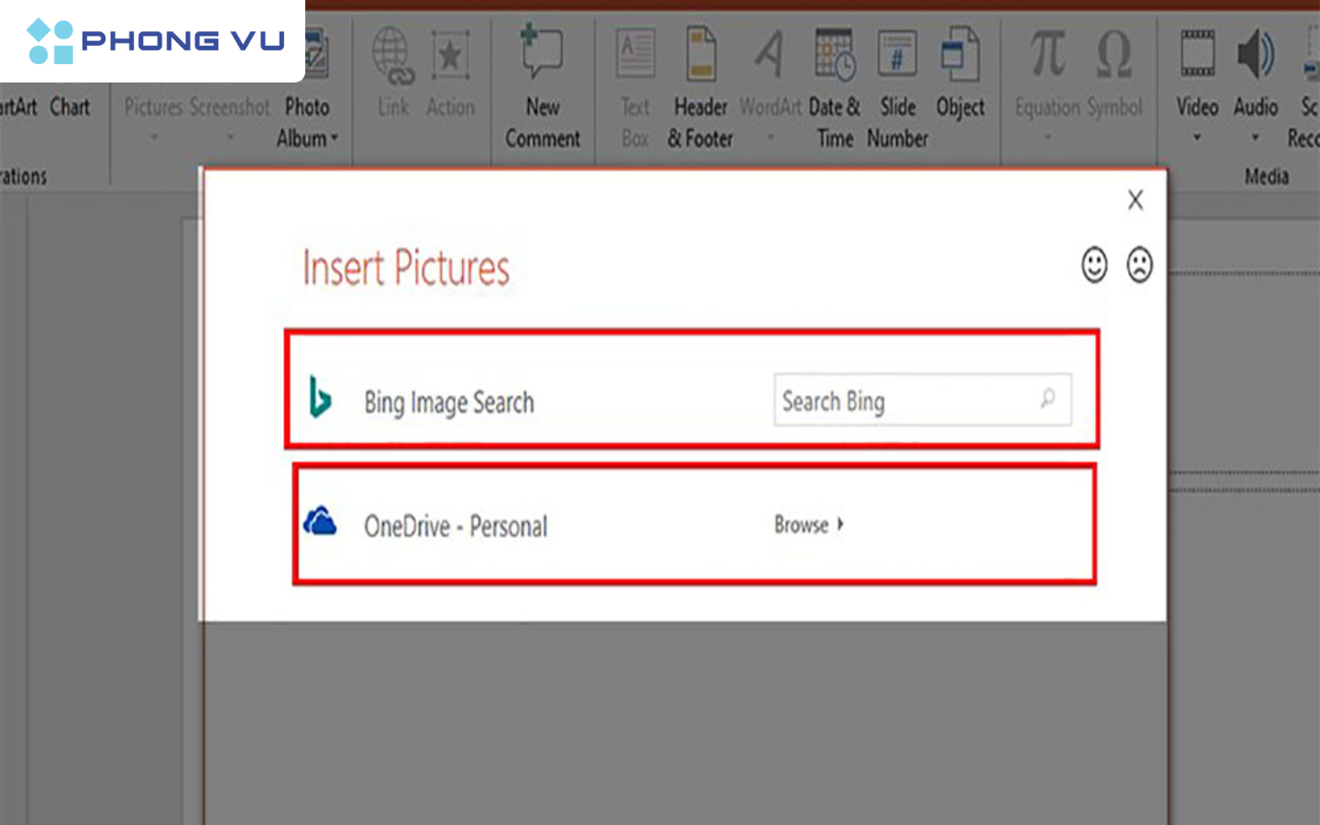
Task: Click the Chart button in the ribbon
Action: (x=70, y=107)
